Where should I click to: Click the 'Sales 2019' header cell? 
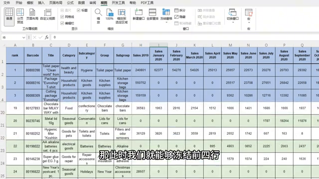pos(141,55)
